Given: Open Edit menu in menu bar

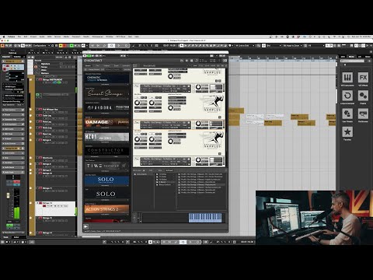Looking at the screenshot, I should click(x=26, y=37).
